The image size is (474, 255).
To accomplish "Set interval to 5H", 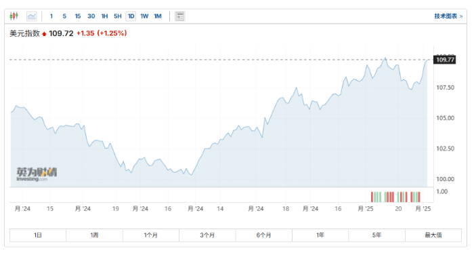I will click(118, 16).
